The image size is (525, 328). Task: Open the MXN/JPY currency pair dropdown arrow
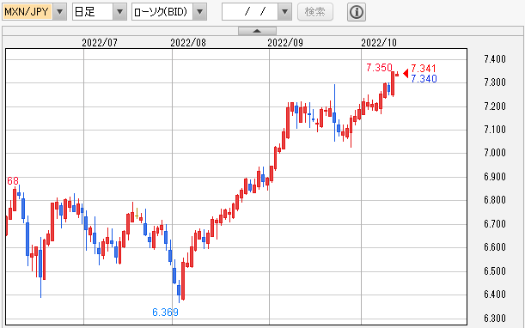tap(60, 12)
